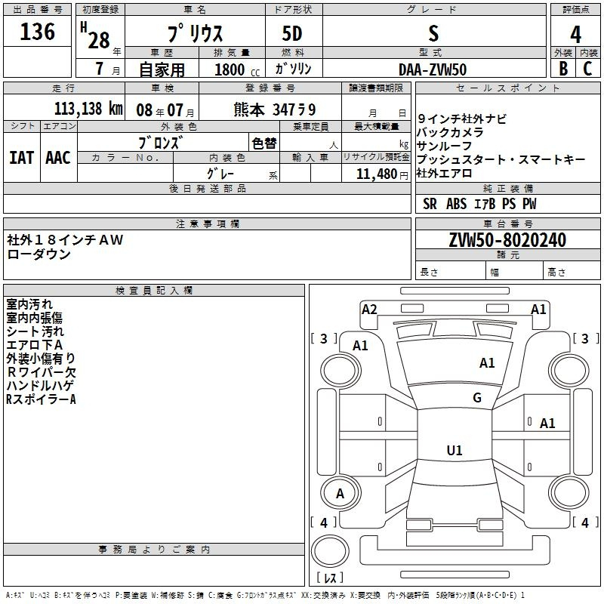Select the car name プリウス

tap(194, 34)
